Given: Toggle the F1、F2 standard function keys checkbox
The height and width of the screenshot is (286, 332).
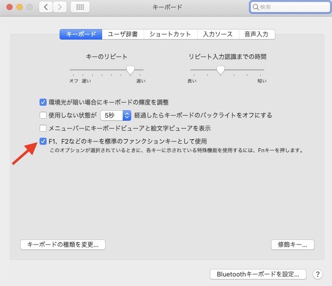Looking at the screenshot, I should [x=43, y=141].
